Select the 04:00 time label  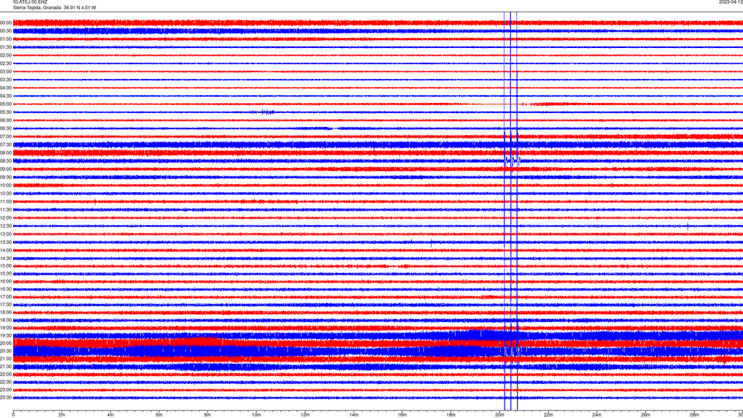coord(5,87)
